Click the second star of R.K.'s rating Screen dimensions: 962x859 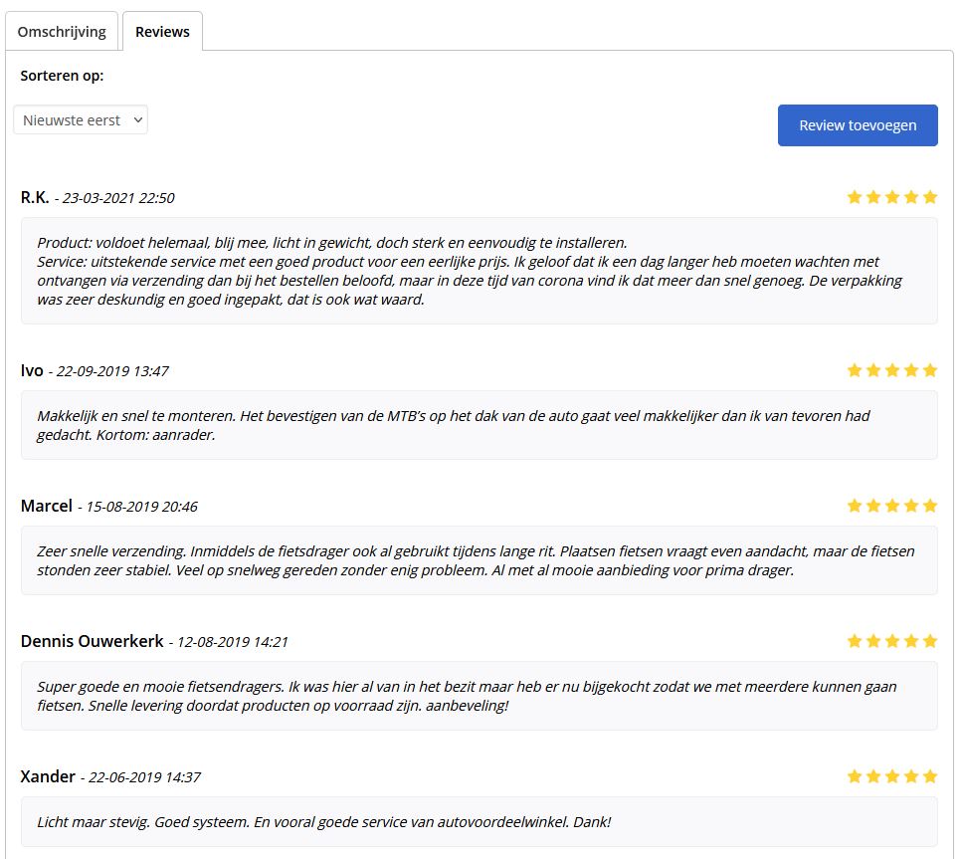coord(873,197)
